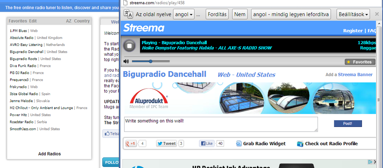Click the Write something on this wall box
383x168 pixels.
(x=221, y=124)
